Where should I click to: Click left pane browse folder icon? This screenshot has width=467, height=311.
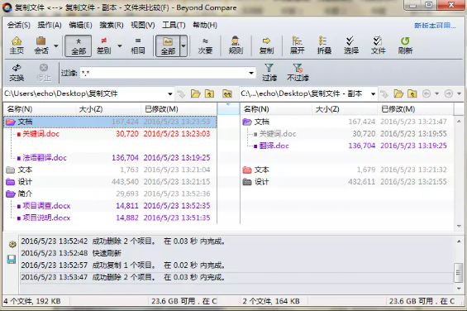pyautogui.click(x=196, y=94)
